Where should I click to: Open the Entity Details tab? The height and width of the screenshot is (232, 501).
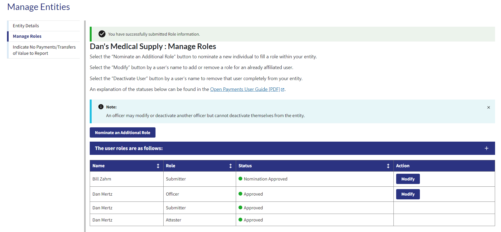coord(26,26)
